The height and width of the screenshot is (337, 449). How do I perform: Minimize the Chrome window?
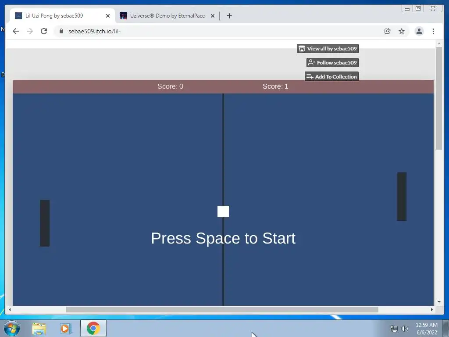[x=407, y=9]
